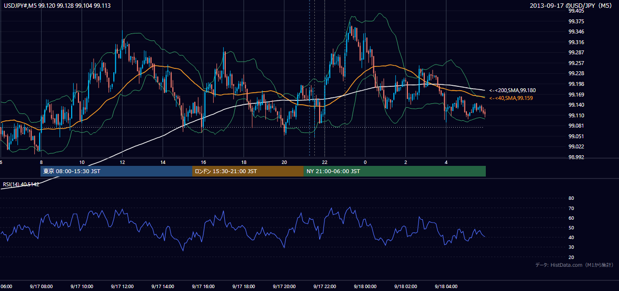Click hour marker 8 under price chart
The image size is (619, 291).
[41, 162]
